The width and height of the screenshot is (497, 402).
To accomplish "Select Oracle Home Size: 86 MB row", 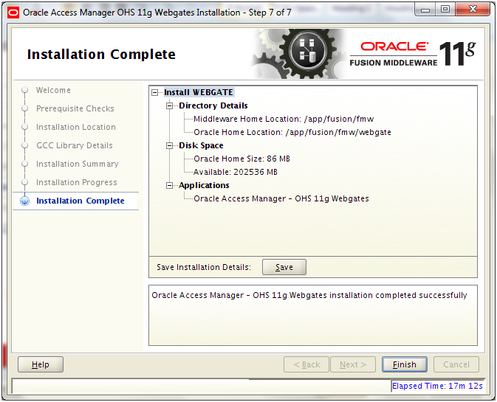I will coord(241,159).
